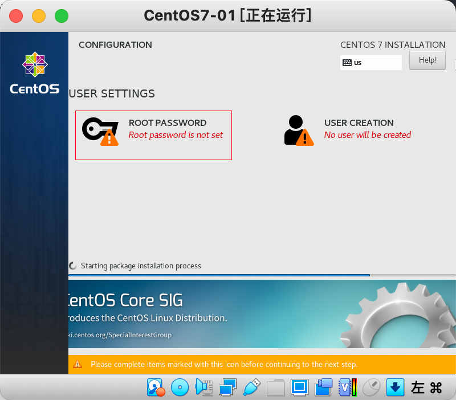Screen dimensions: 456x400
Task: Click 'Root password is not set' text
Action: point(176,135)
